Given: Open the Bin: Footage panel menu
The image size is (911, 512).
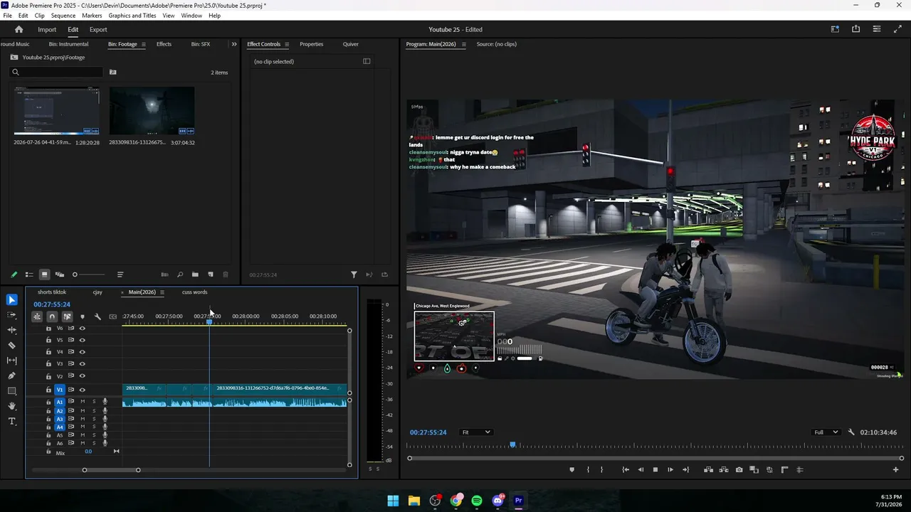Looking at the screenshot, I should [x=144, y=44].
